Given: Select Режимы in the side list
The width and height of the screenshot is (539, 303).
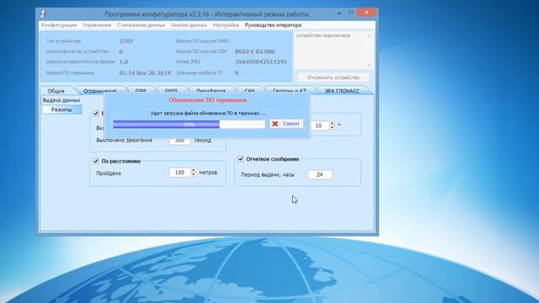Looking at the screenshot, I should point(61,109).
